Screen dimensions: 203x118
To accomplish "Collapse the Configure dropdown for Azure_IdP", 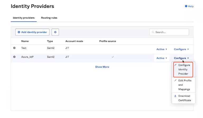I will coord(181,58).
